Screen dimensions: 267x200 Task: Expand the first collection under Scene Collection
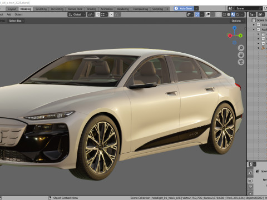254,25
